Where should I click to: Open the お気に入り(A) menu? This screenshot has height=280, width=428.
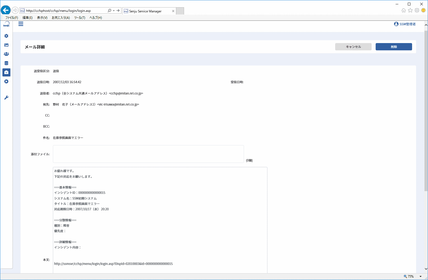[61, 17]
